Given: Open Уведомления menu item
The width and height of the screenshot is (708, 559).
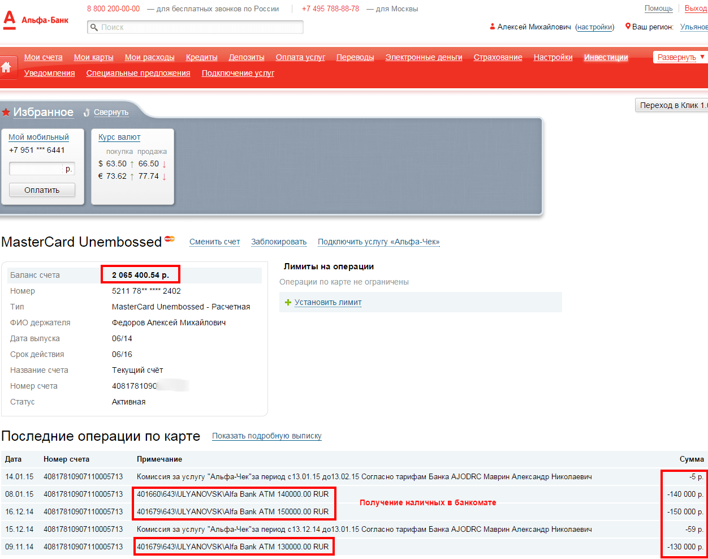Looking at the screenshot, I should tap(50, 73).
